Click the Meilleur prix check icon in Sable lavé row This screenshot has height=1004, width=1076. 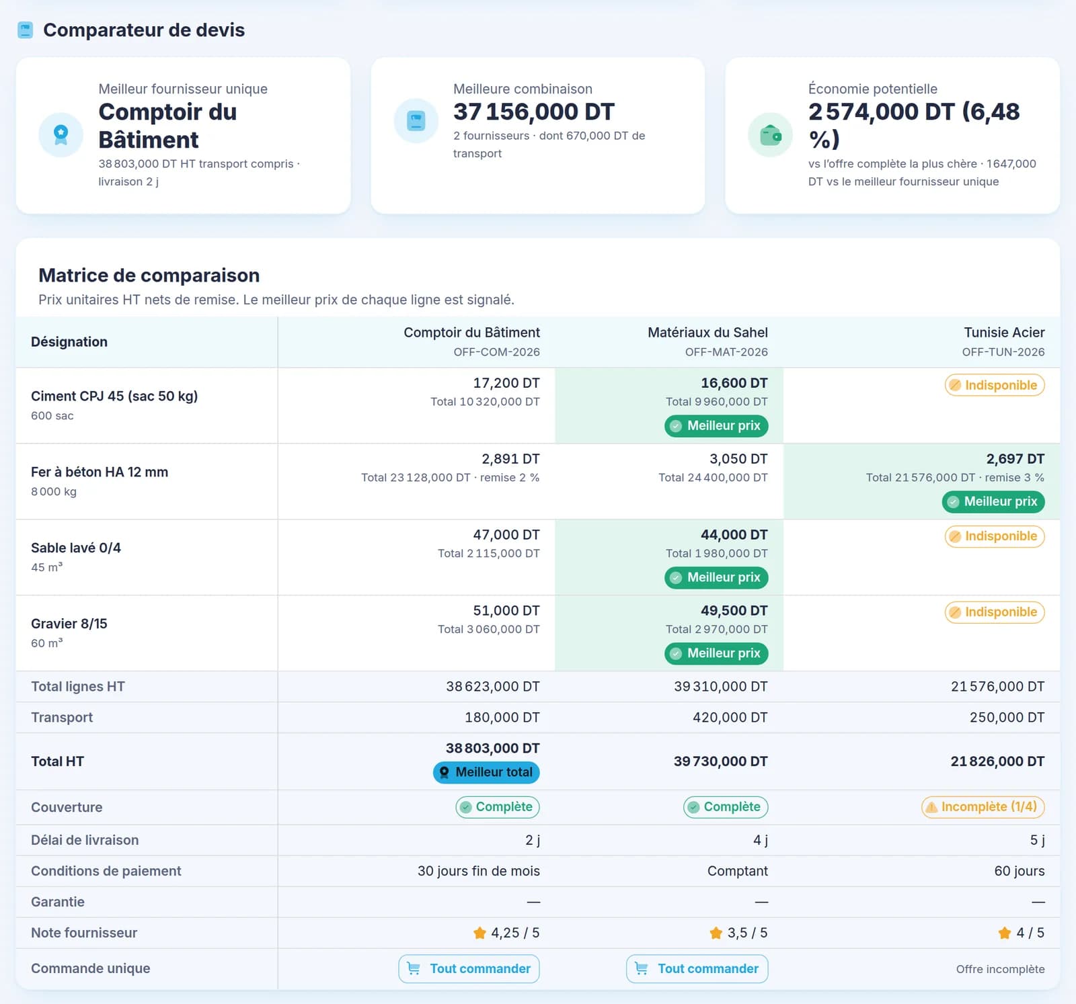tap(676, 578)
